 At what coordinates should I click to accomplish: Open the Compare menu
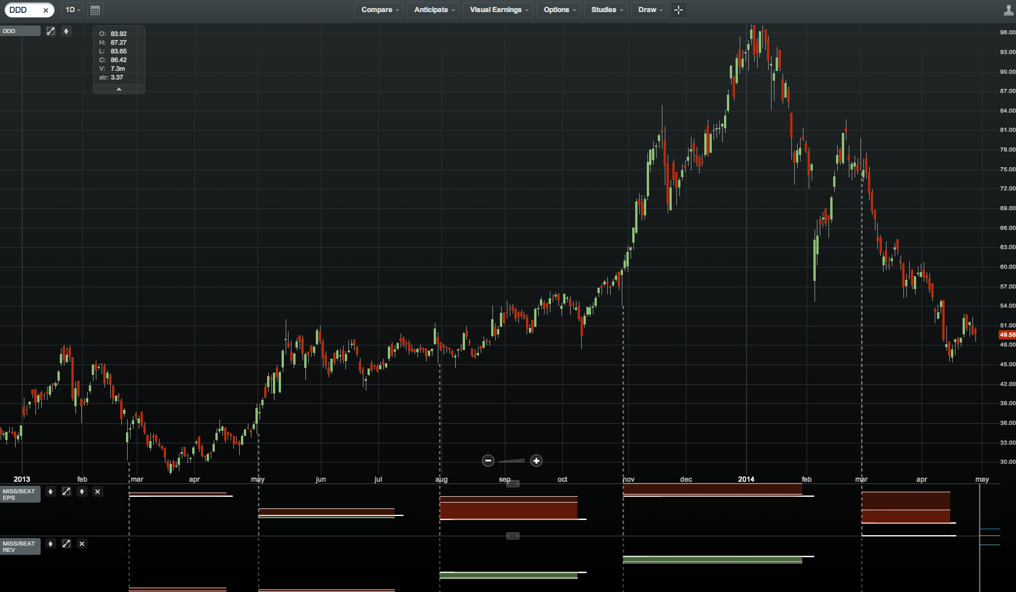[x=380, y=10]
